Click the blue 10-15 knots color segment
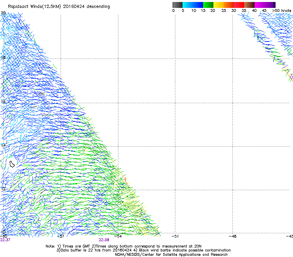The image size is (293, 257). click(x=198, y=5)
